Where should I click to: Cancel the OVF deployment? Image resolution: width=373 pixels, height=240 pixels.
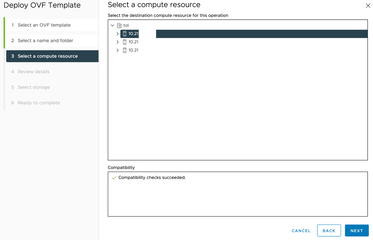(x=301, y=231)
